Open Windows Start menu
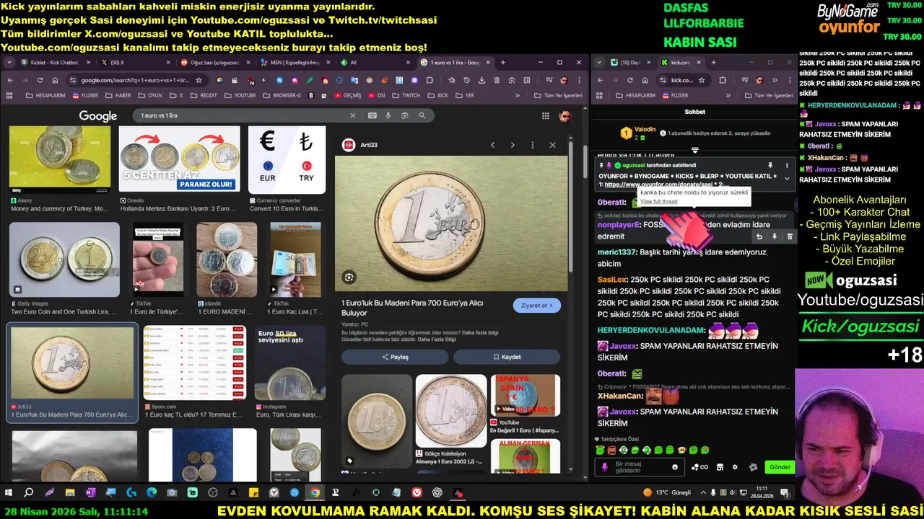The width and height of the screenshot is (924, 519). (9, 492)
